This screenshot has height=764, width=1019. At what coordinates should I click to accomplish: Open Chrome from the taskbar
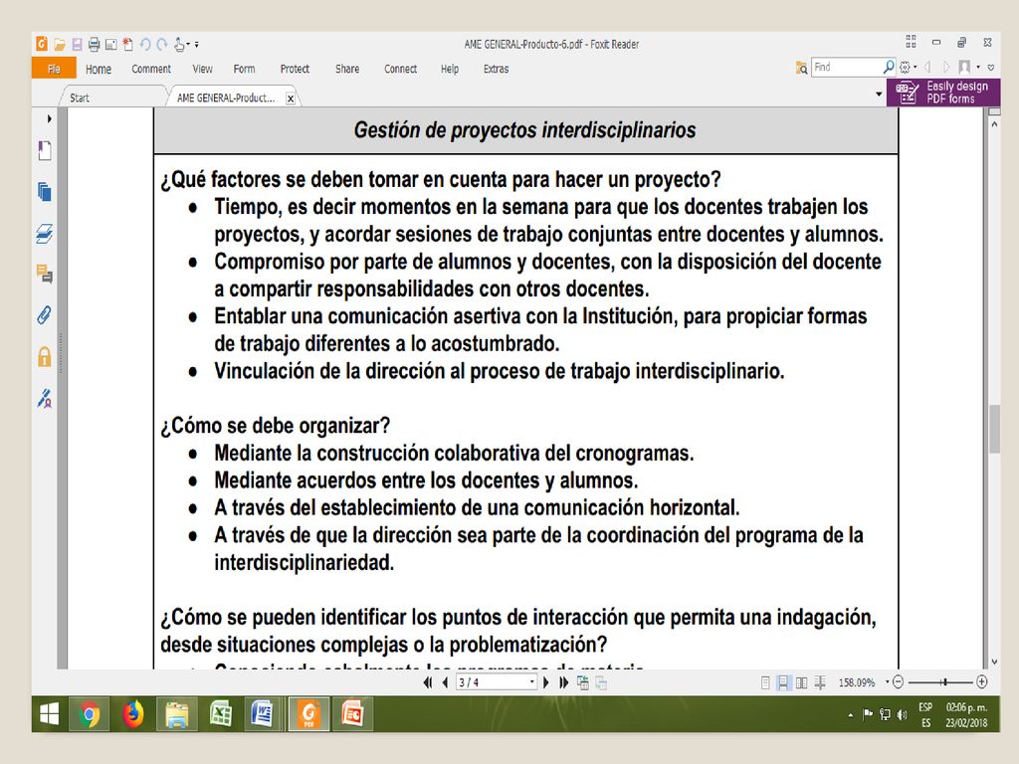click(x=90, y=714)
